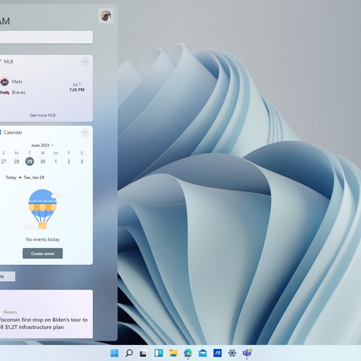Select July 1 in calendar row
This screenshot has width=361, height=361.
(x=56, y=161)
